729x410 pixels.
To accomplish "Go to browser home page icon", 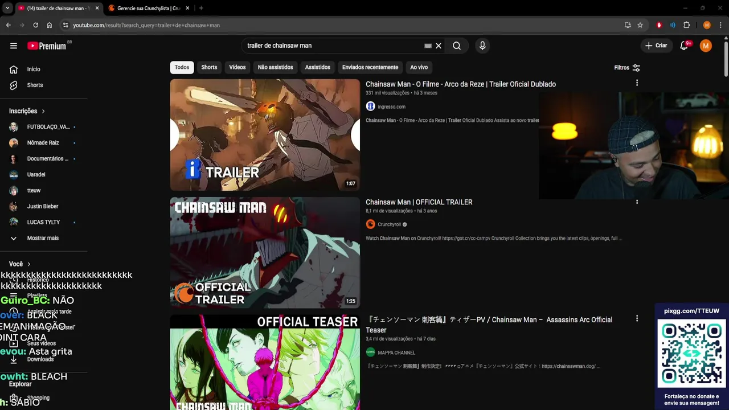I will pos(50,25).
